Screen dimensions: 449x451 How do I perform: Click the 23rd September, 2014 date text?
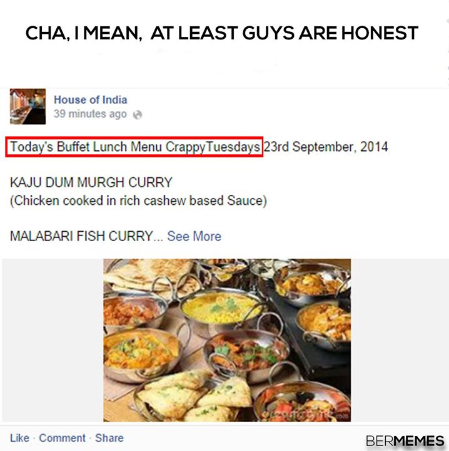pyautogui.click(x=326, y=147)
